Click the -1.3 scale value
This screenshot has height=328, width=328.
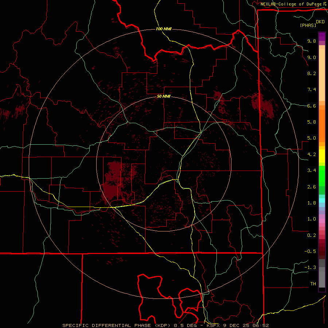310,268
